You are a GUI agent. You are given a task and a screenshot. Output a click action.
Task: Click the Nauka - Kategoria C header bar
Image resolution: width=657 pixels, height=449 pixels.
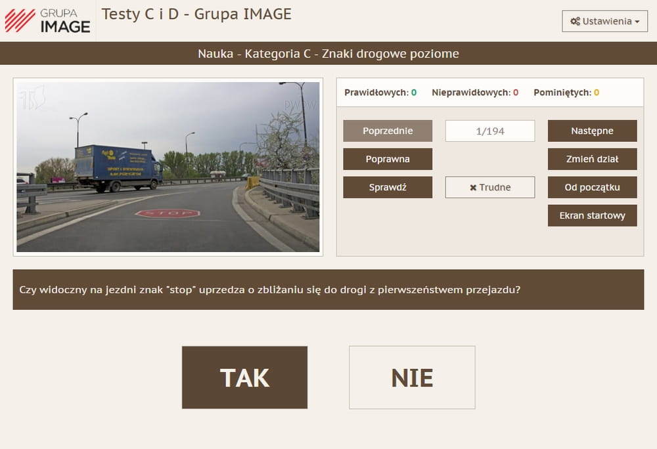[x=328, y=54]
